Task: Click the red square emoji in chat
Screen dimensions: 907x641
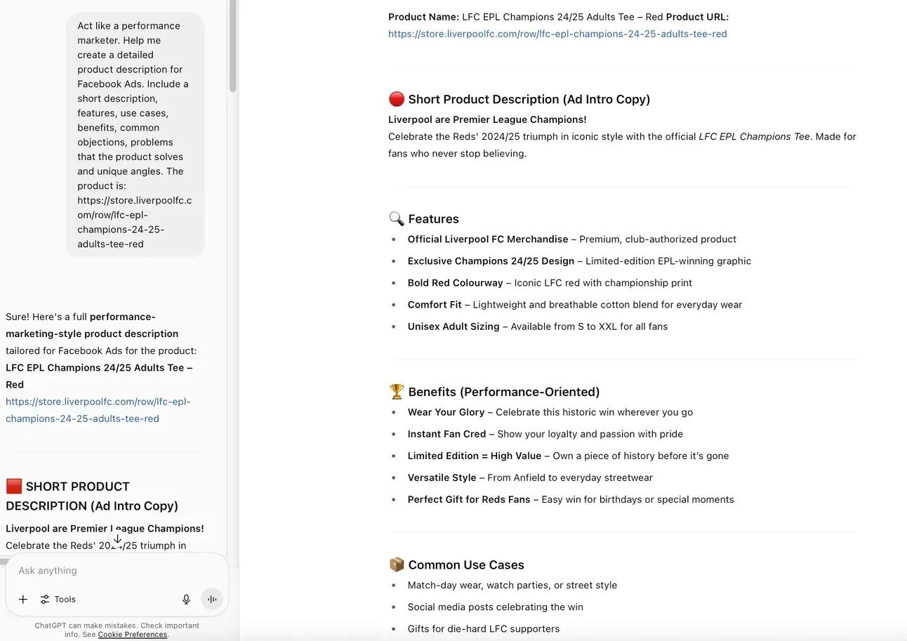Action: [x=13, y=487]
